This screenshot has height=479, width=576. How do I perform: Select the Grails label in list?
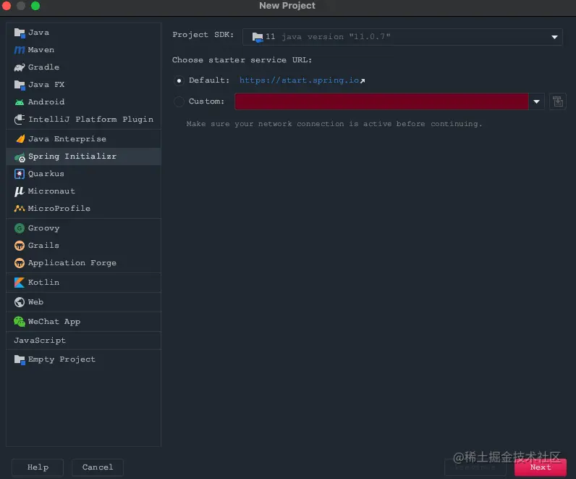pos(43,246)
